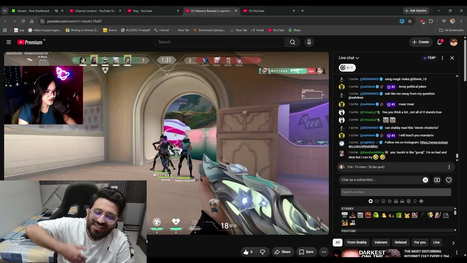This screenshot has width=467, height=263.
Task: Open the 75XP channel points badge
Action: pyautogui.click(x=429, y=58)
